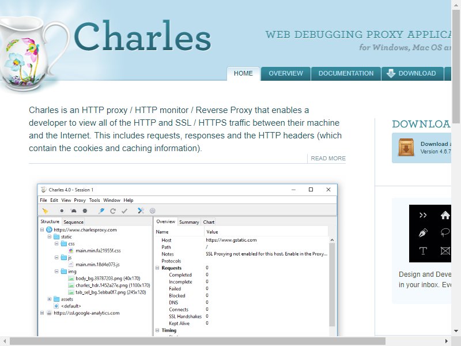The image size is (461, 346).
Task: Click the broom clear-session toolbar icon
Action: [45, 210]
